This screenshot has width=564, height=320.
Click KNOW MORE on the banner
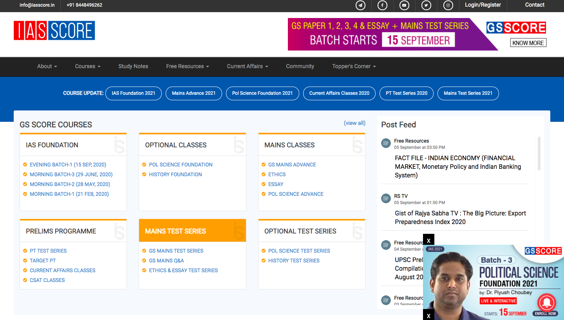click(x=528, y=43)
